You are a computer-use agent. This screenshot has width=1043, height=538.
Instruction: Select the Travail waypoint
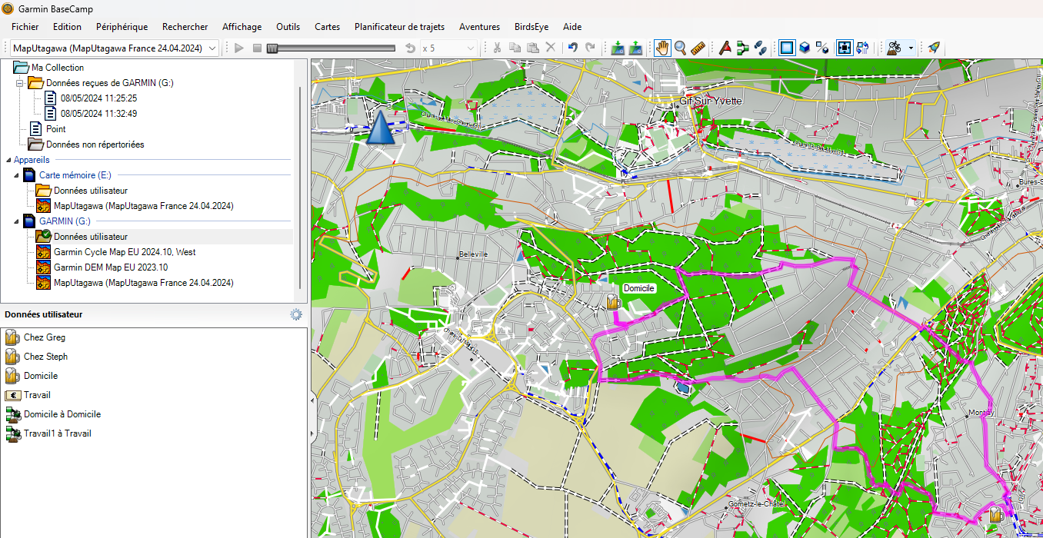37,395
